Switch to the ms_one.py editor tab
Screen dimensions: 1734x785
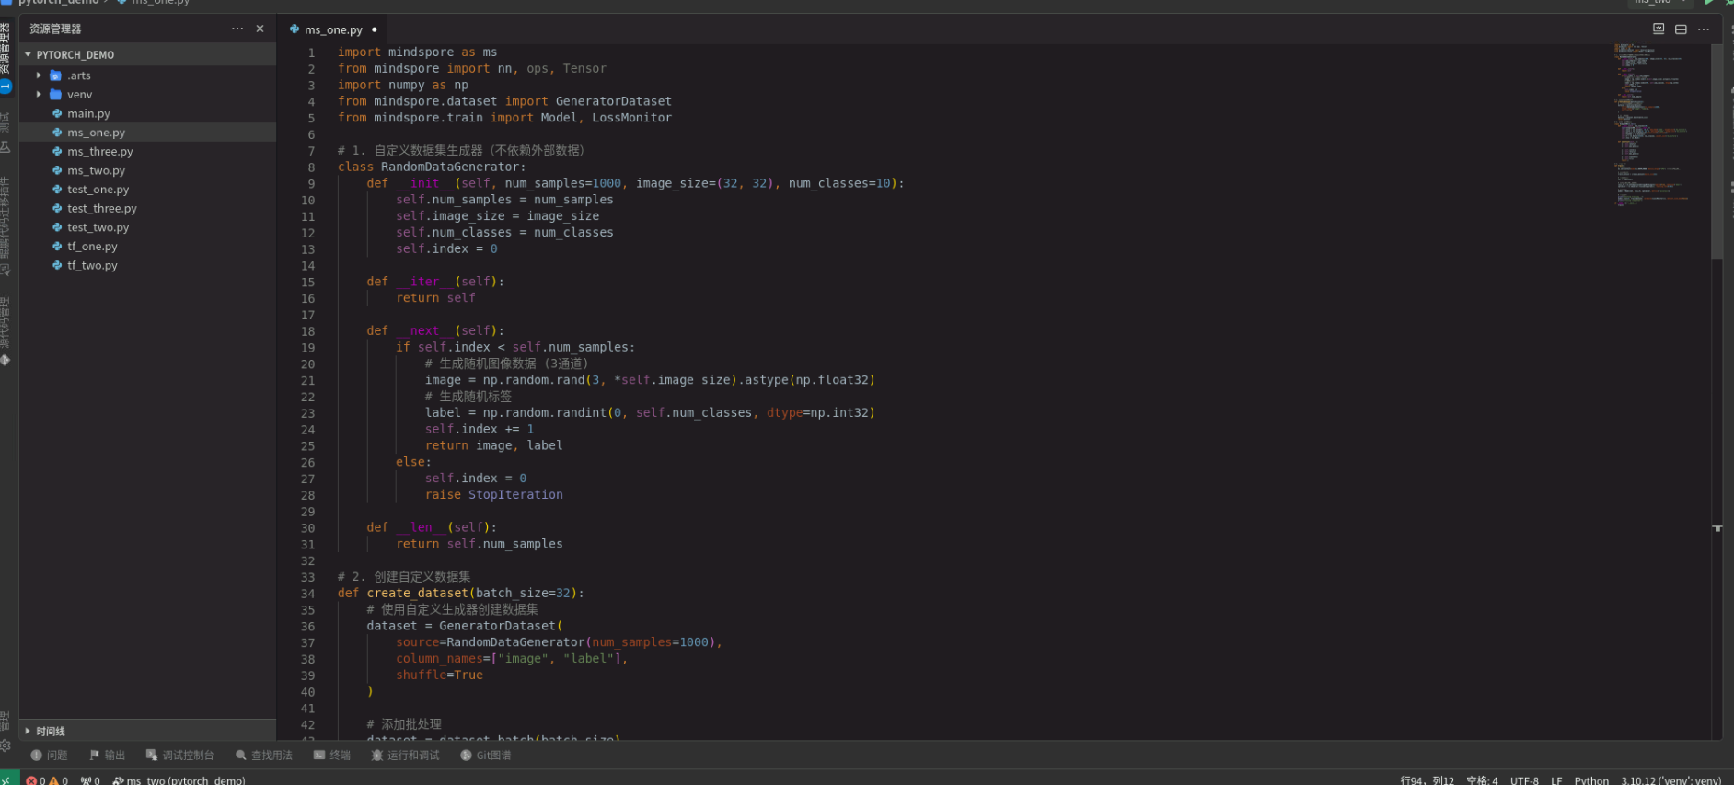coord(333,29)
